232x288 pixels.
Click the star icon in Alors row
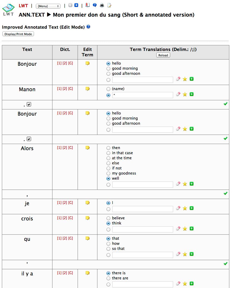click(185, 184)
